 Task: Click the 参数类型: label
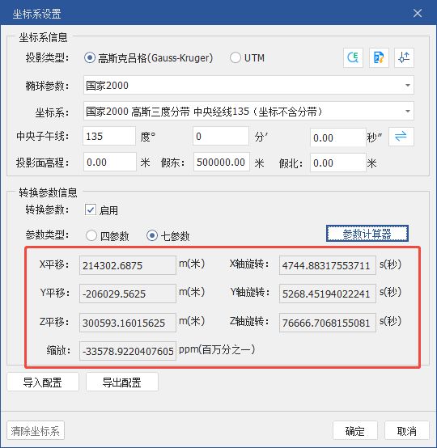click(47, 235)
